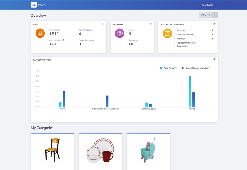
Task: Click the Most Active Categories help icon
Action: [x=214, y=24]
